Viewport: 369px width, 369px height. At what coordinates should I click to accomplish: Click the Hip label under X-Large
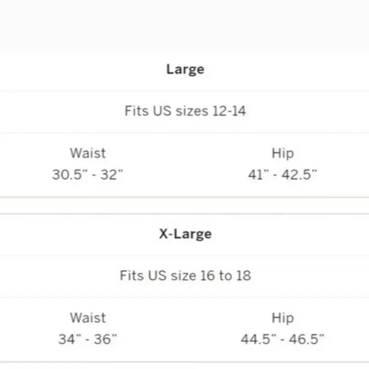tap(282, 318)
